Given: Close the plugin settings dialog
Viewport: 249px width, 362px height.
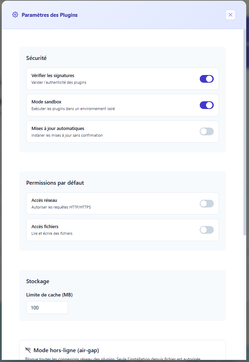Looking at the screenshot, I should 230,15.
